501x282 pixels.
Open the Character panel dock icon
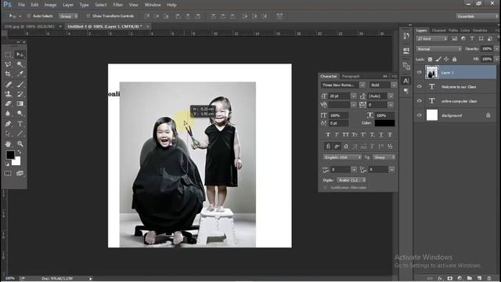click(406, 81)
